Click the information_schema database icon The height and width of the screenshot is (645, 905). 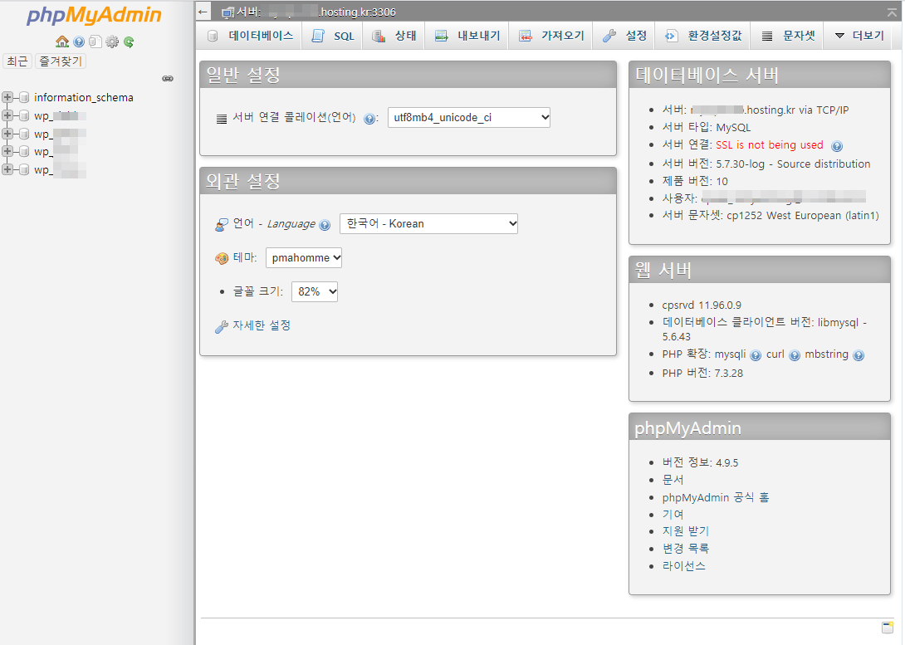[x=24, y=97]
